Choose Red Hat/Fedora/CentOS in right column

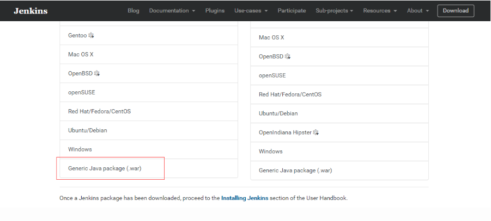point(340,94)
